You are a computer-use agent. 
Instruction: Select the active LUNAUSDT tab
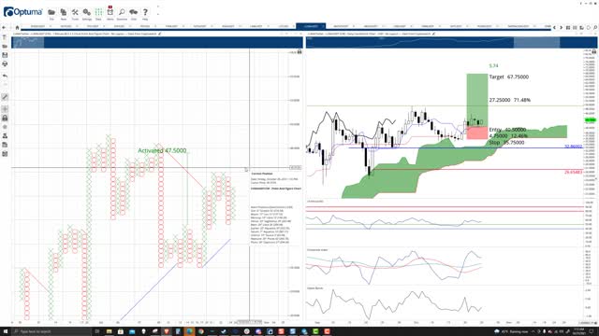tap(311, 26)
